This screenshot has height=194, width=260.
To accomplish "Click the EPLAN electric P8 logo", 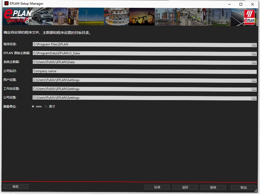I will pos(17,16).
